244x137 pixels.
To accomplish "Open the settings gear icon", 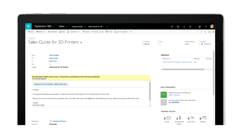I will tap(200, 27).
